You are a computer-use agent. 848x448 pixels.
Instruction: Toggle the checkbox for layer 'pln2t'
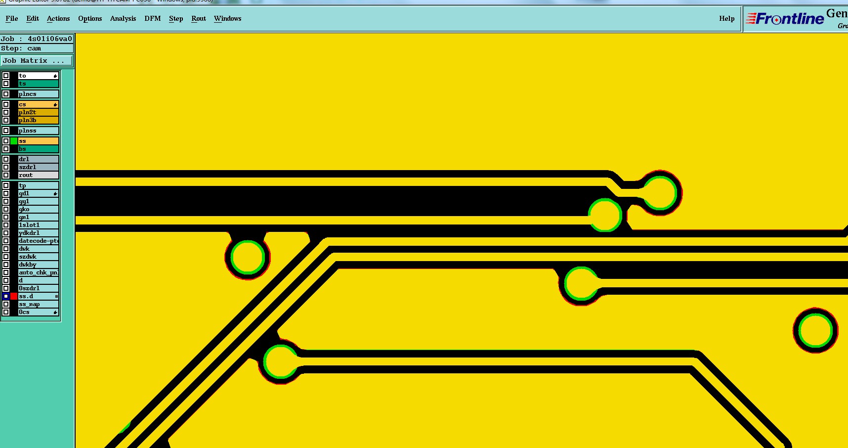pos(6,112)
